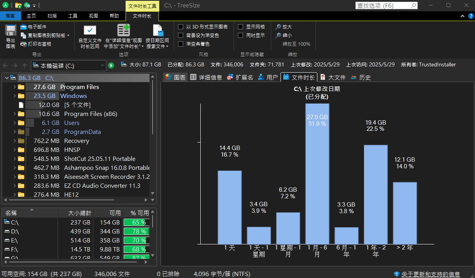The width and height of the screenshot is (475, 278).
Task: Click the D:\ drive icon in the drive list
Action: pos(7,231)
